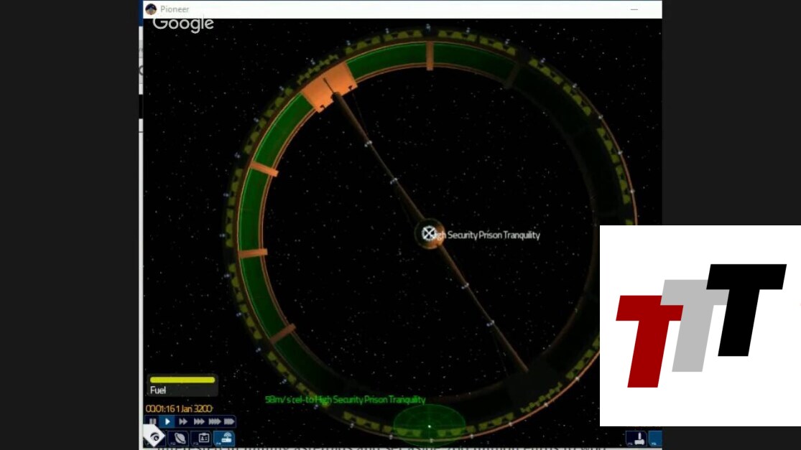
Task: Select quadruple-arrow time acceleration
Action: pos(214,422)
